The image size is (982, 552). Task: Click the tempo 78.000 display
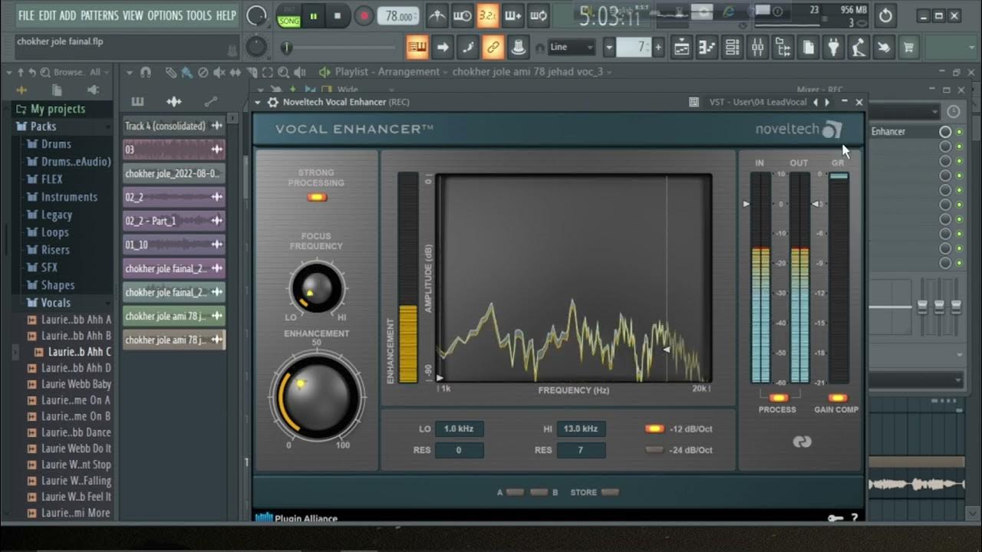click(x=398, y=16)
